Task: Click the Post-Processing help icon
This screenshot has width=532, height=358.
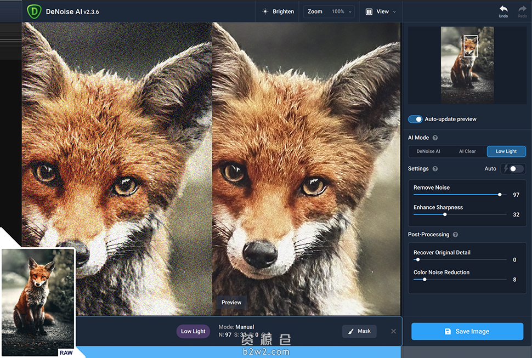Action: 455,235
